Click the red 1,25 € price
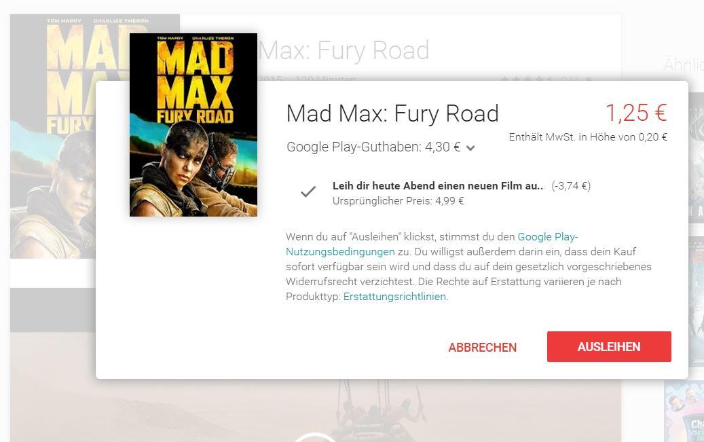This screenshot has height=442, width=704. pos(636,112)
